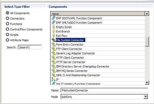Select 'IdML Ci And Relationship Connector' row text

78,75
